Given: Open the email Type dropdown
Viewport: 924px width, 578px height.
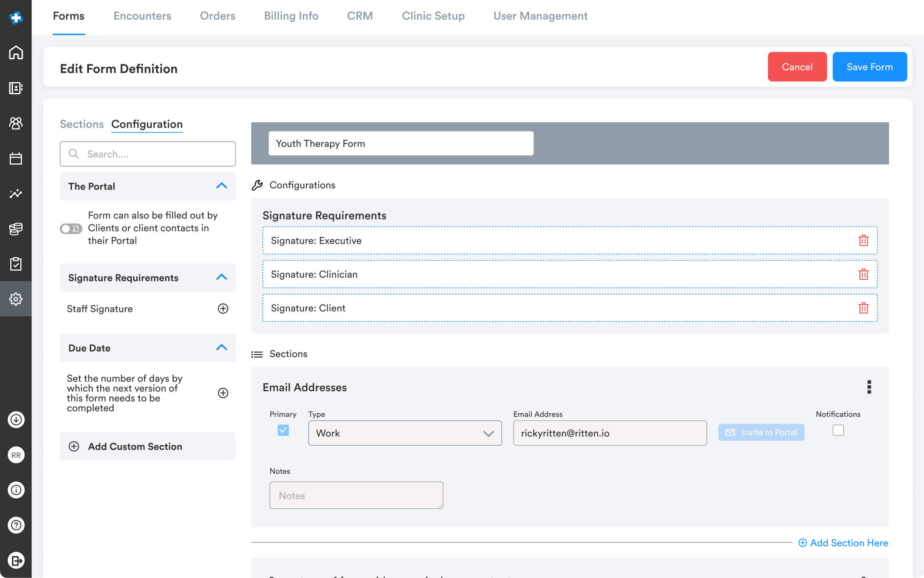Looking at the screenshot, I should click(x=405, y=433).
